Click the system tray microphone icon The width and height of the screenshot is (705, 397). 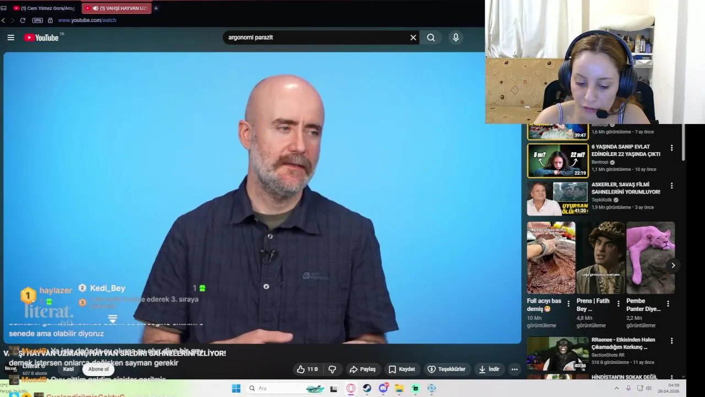[x=628, y=388]
